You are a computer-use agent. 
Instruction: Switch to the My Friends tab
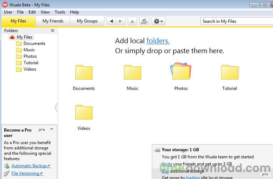pos(53,21)
